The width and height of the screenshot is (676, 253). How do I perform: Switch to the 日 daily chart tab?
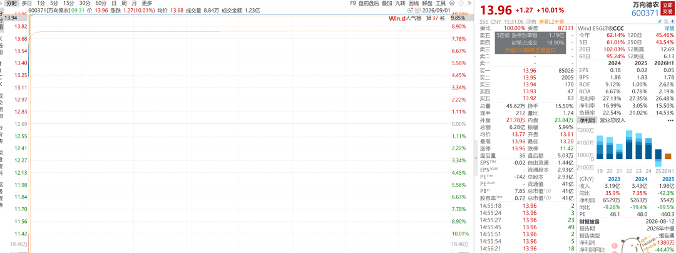click(x=115, y=3)
